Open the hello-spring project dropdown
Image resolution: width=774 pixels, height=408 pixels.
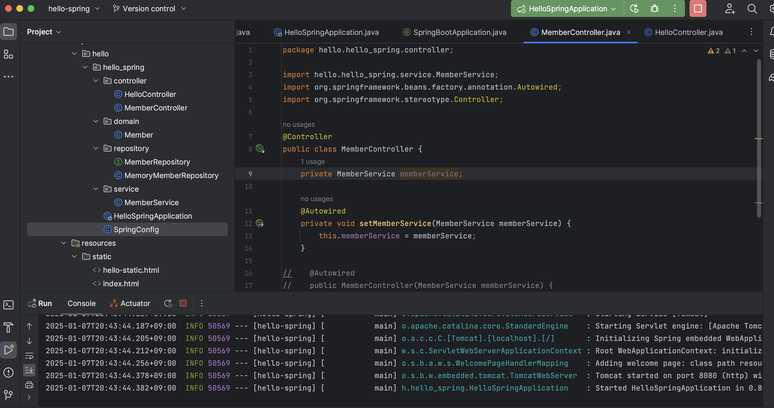tap(74, 8)
